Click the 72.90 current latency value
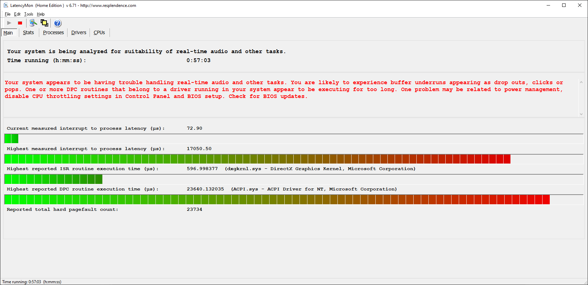588x285 pixels. pyautogui.click(x=194, y=128)
